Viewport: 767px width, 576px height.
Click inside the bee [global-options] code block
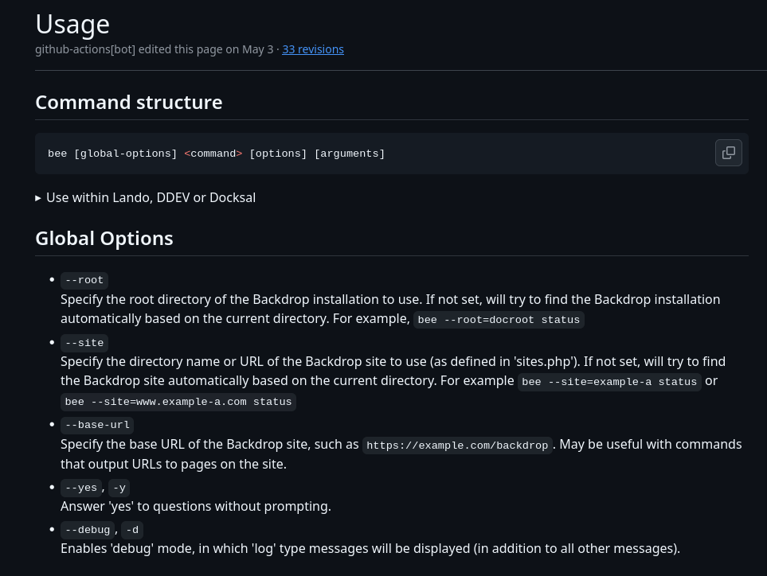(x=217, y=154)
